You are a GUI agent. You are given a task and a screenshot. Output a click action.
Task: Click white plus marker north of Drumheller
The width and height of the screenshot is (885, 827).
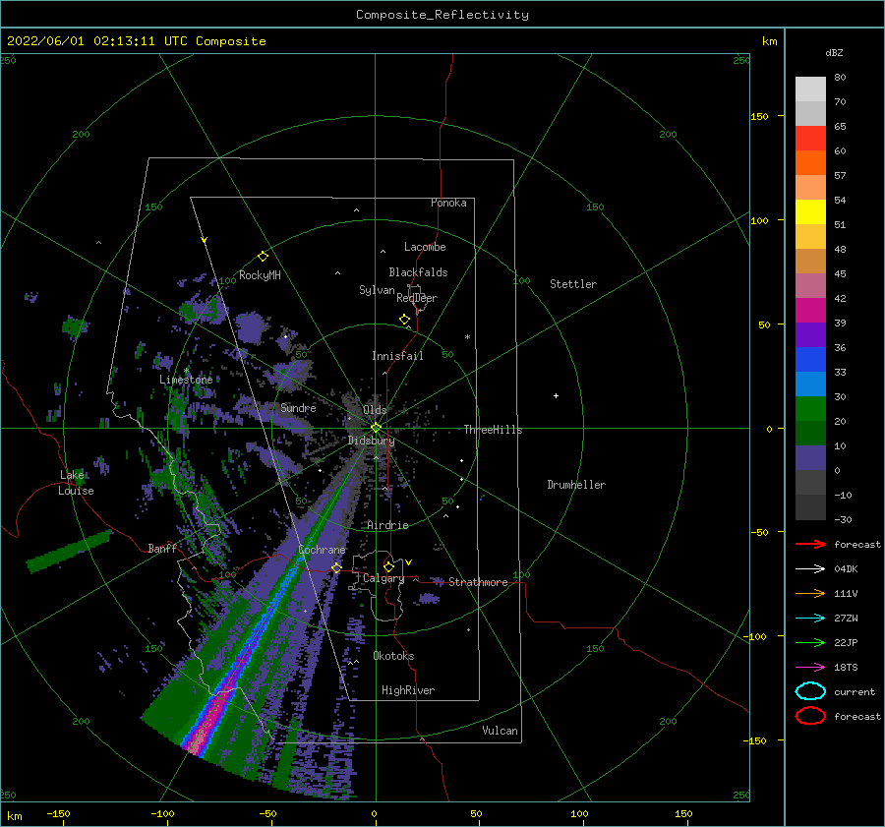(556, 395)
